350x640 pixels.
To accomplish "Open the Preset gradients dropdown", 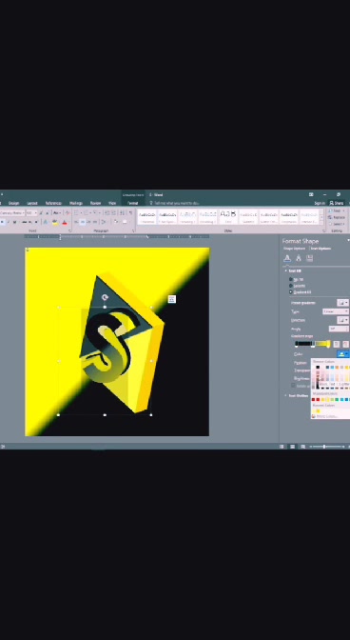I will (342, 303).
